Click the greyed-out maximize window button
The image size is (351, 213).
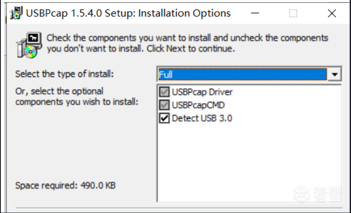[293, 14]
